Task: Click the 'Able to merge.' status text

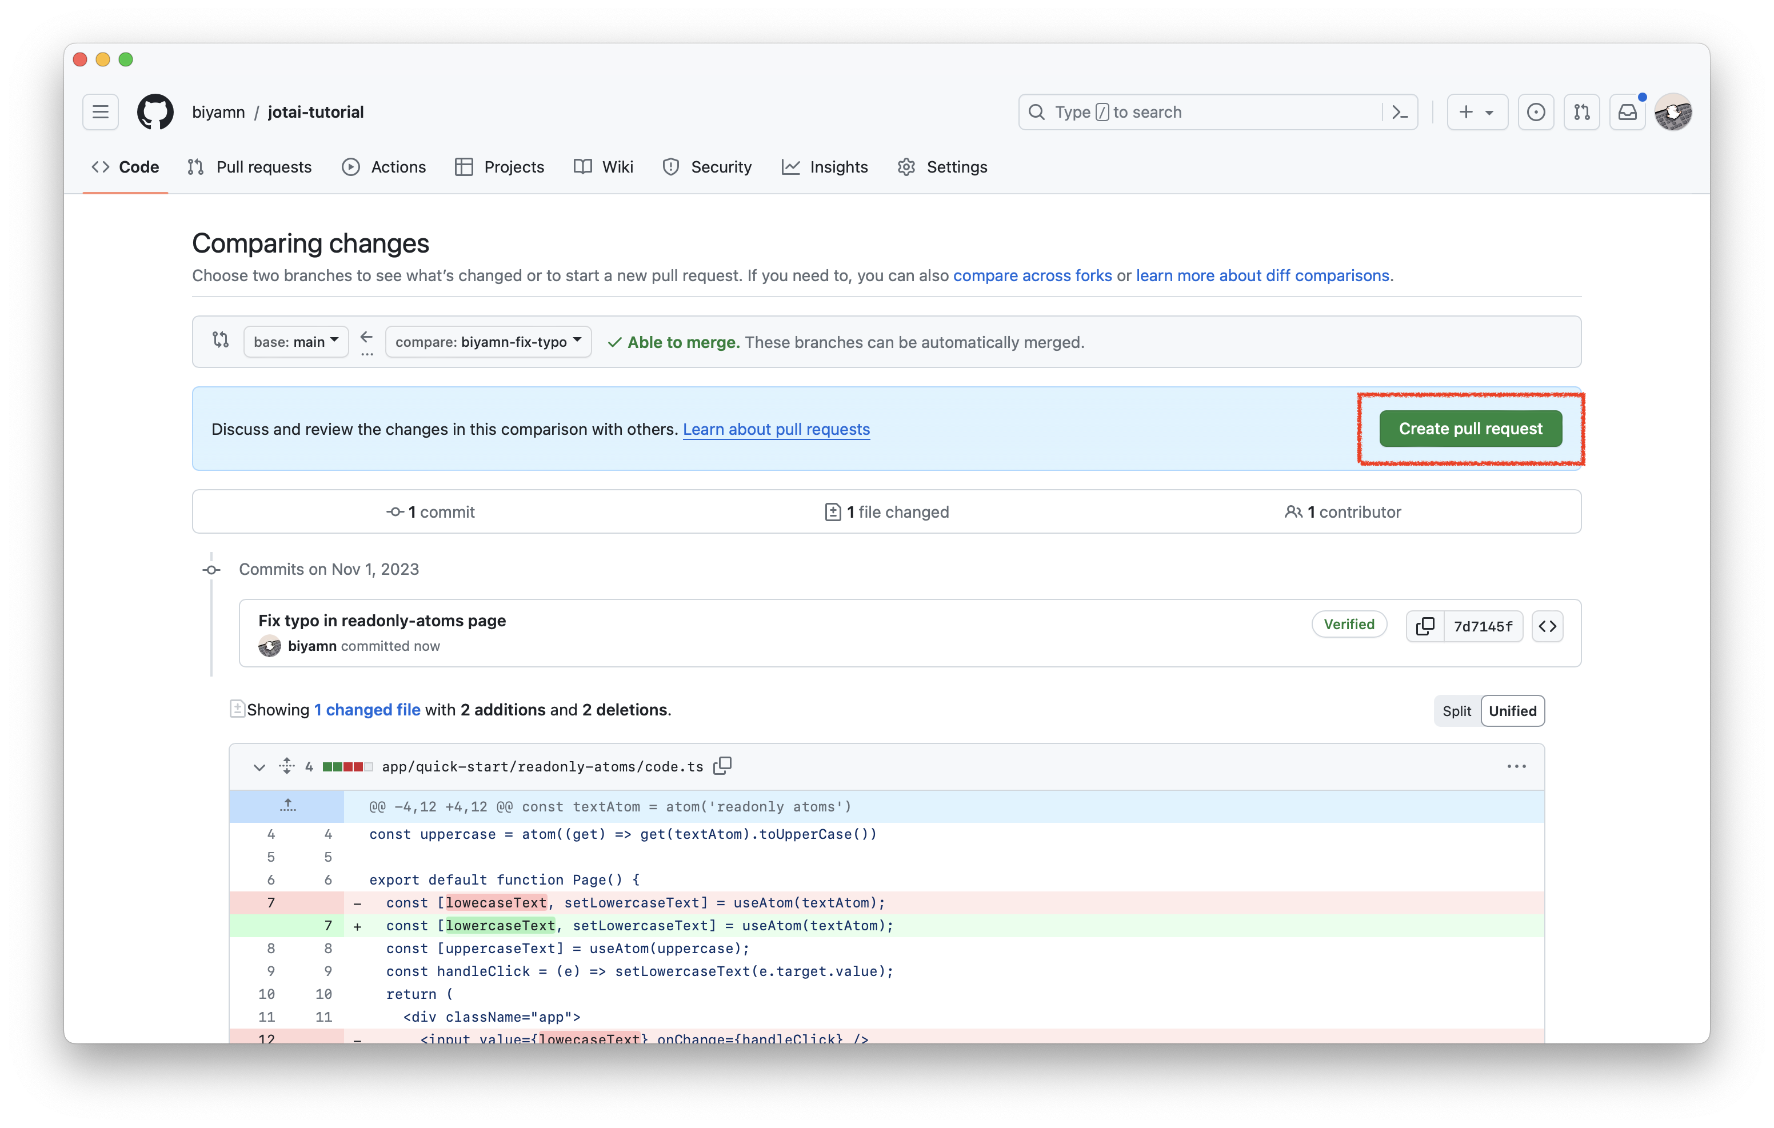Action: (x=683, y=343)
